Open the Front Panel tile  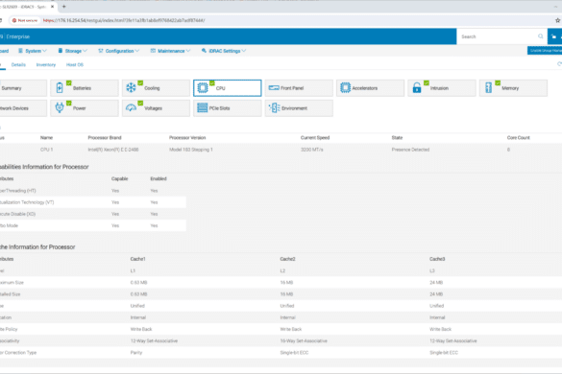coord(299,88)
